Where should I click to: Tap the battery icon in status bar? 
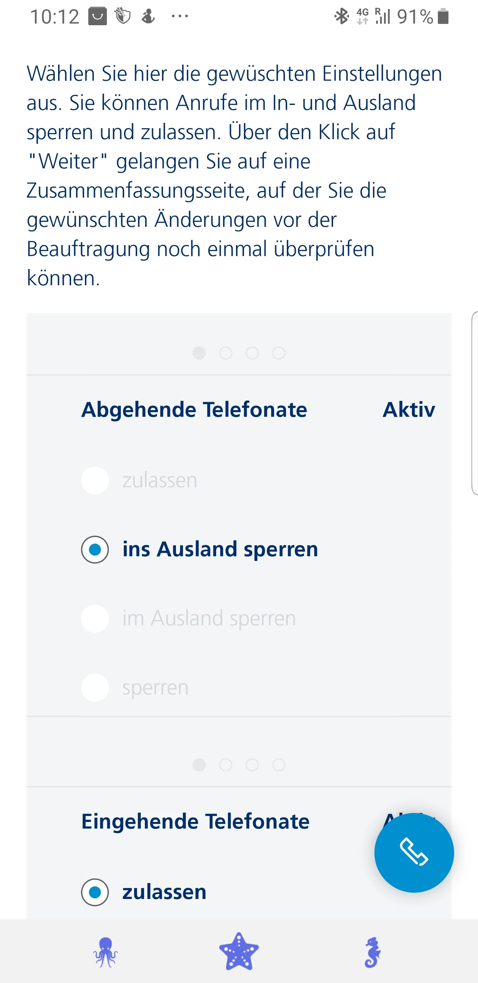443,16
